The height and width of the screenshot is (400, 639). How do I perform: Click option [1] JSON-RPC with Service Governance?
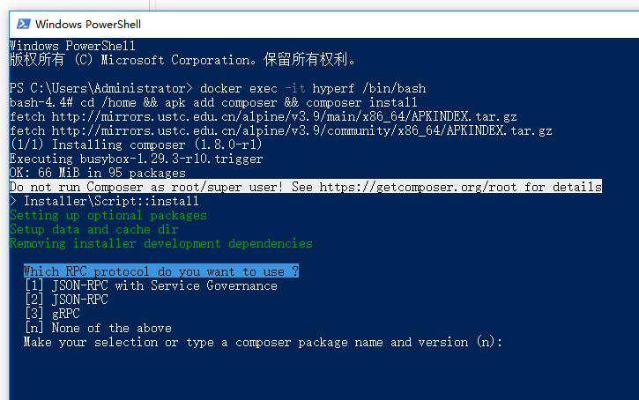[151, 285]
